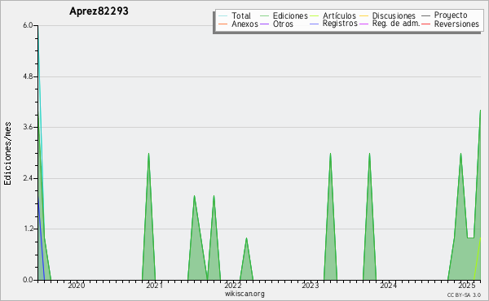Viewport: 489px width, 301px height.
Task: Click the 6.0 y-axis tick label
Action: pos(28,25)
